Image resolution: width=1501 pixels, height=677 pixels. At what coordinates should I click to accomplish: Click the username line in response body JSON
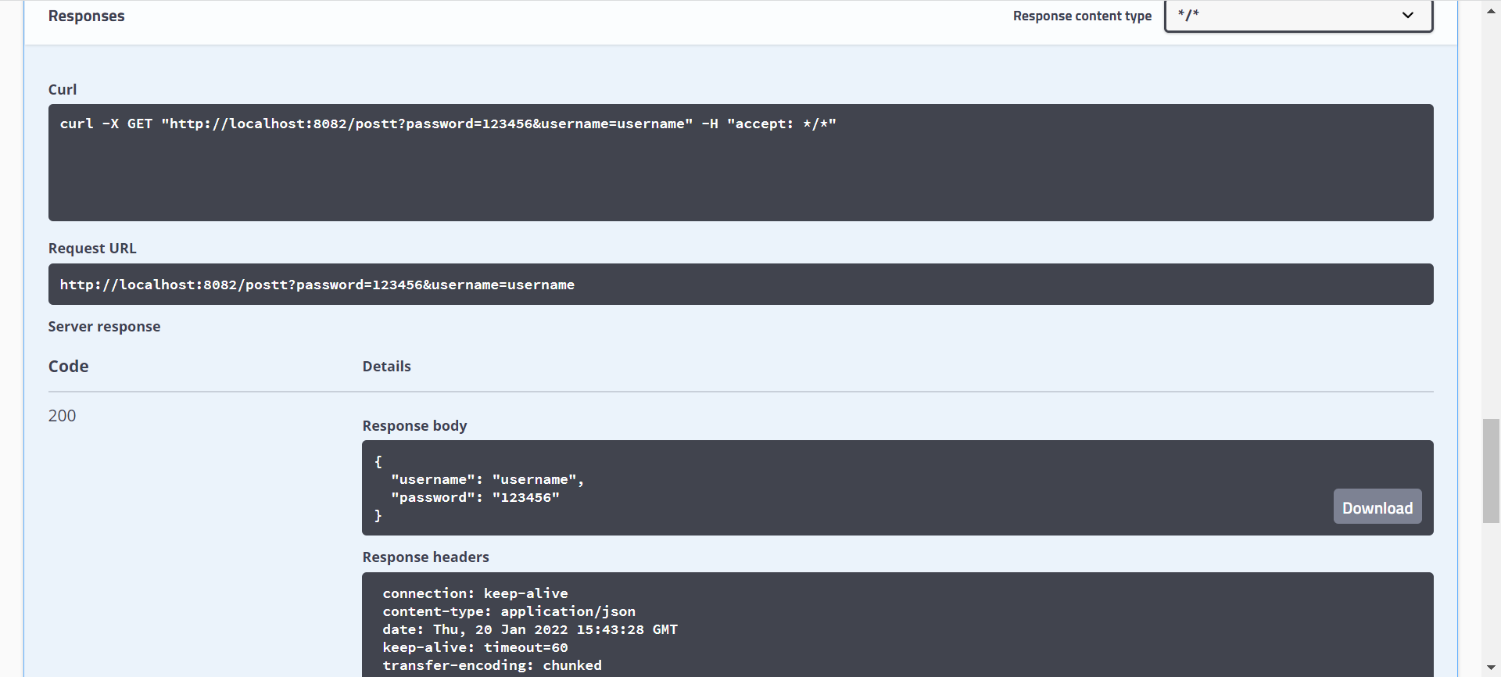pyautogui.click(x=487, y=480)
